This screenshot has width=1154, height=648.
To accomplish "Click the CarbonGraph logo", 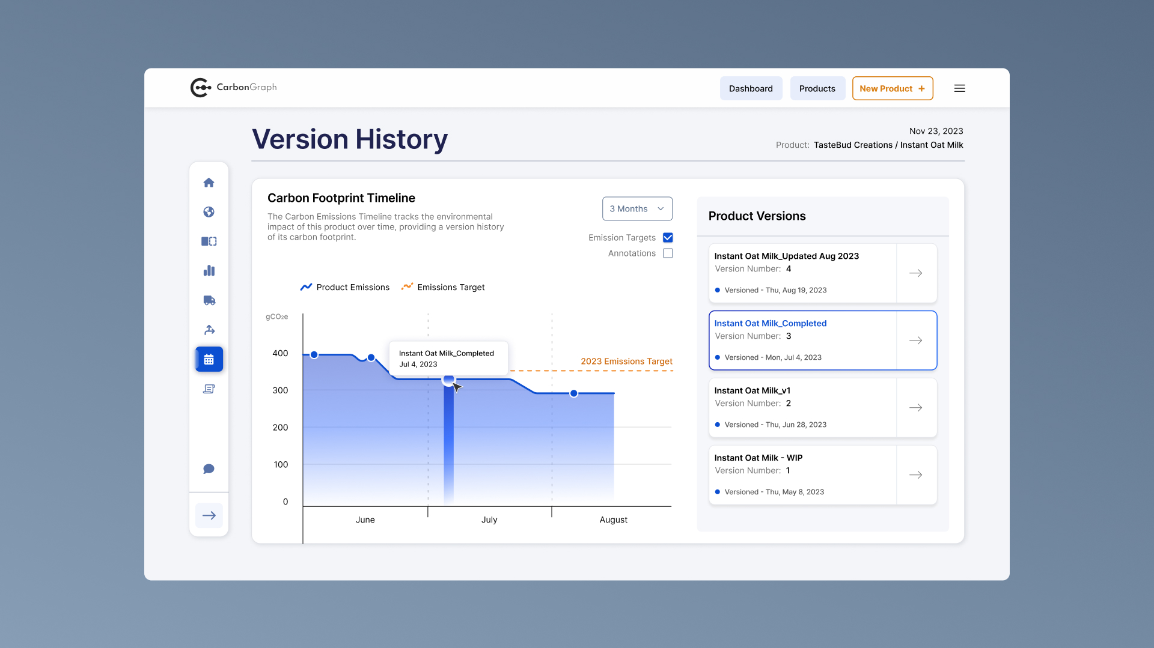I will coord(233,87).
